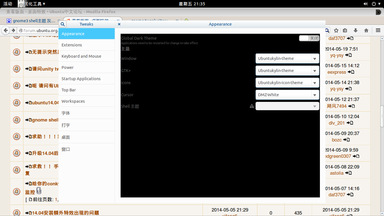Go back using Firefox back arrow
The width and height of the screenshot is (384, 216).
(5, 30)
